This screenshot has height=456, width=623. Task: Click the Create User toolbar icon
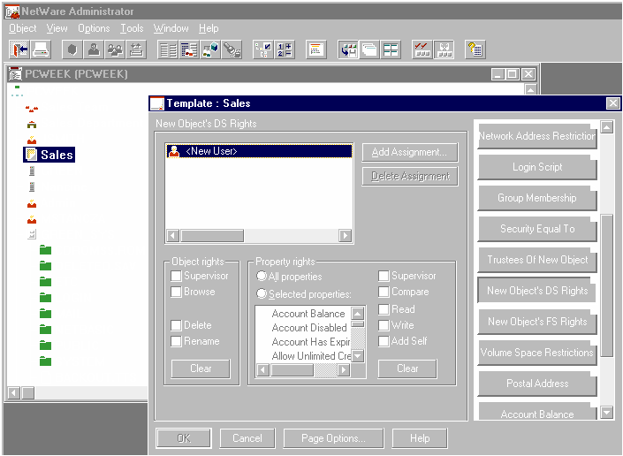pyautogui.click(x=94, y=49)
